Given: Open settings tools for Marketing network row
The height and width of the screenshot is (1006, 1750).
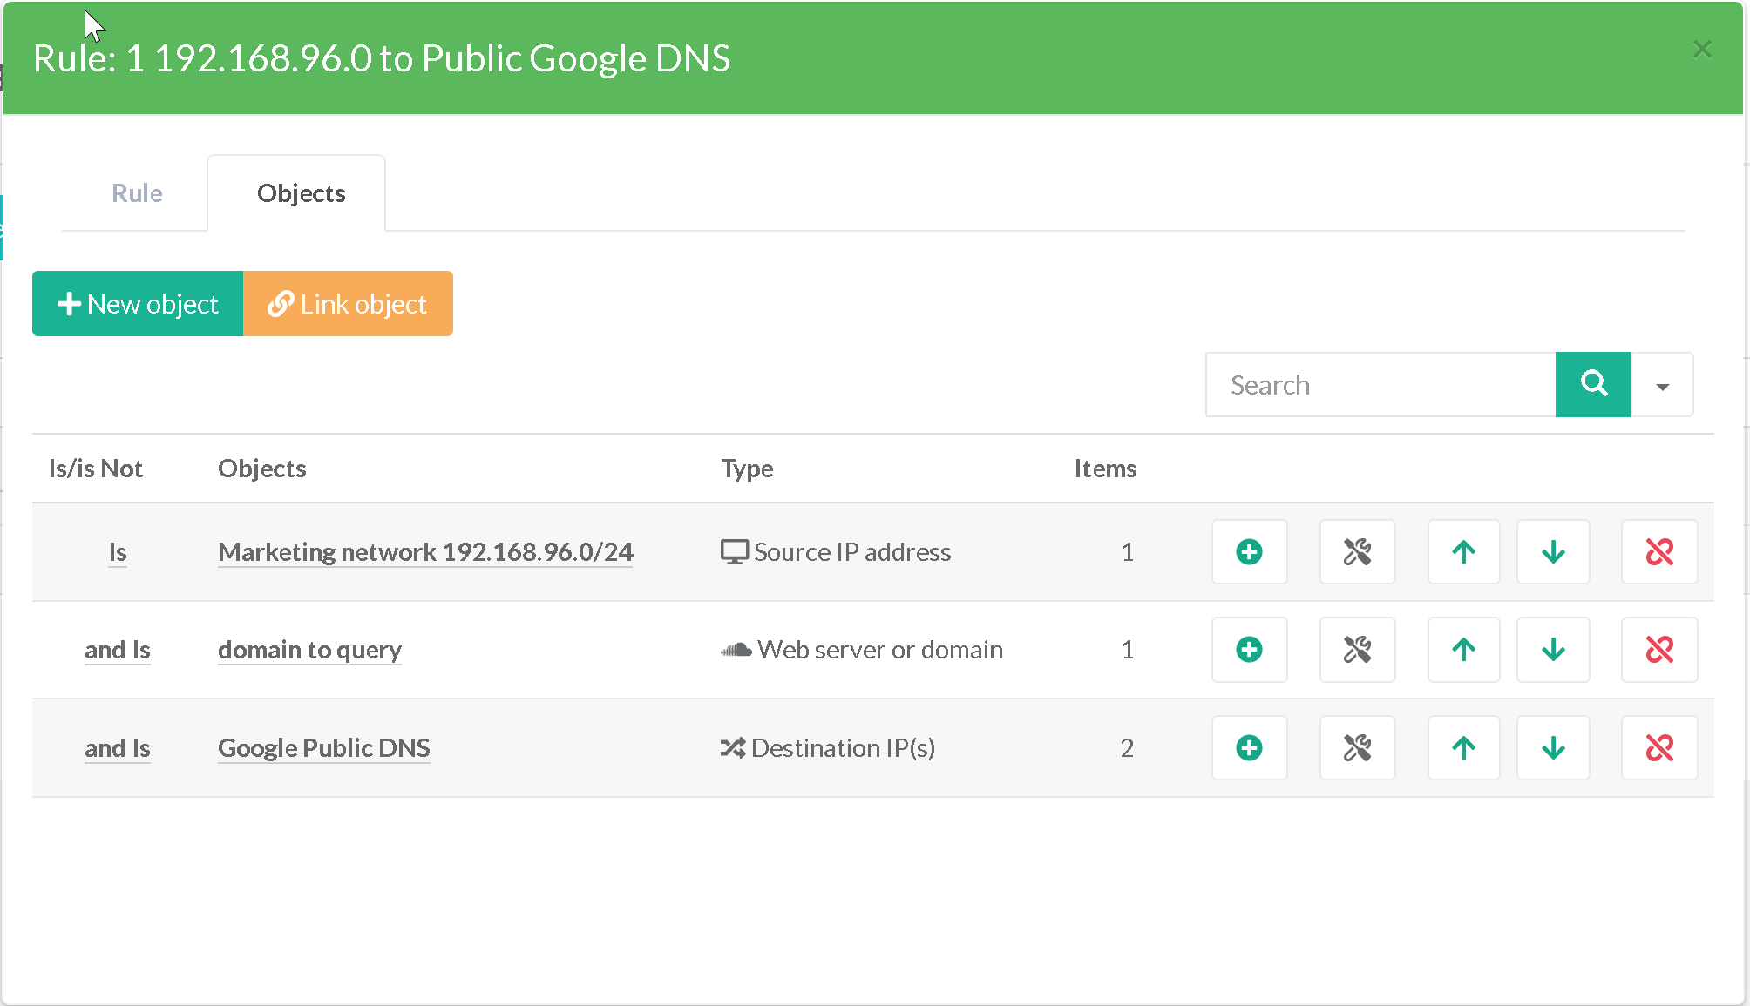Looking at the screenshot, I should (1357, 551).
